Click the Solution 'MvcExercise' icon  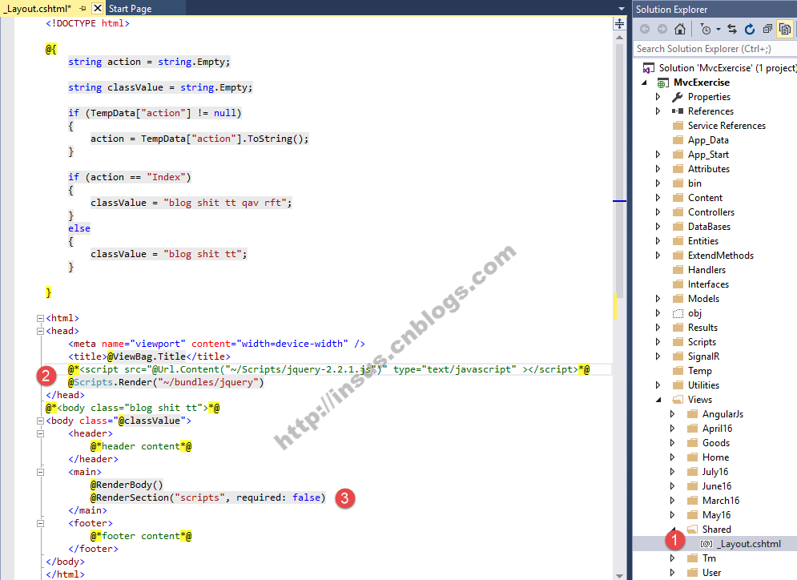648,68
